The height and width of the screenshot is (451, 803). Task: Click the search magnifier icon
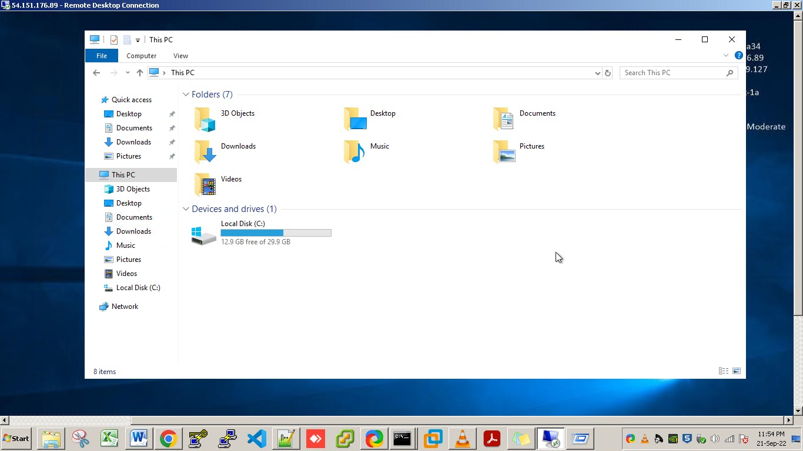(730, 73)
